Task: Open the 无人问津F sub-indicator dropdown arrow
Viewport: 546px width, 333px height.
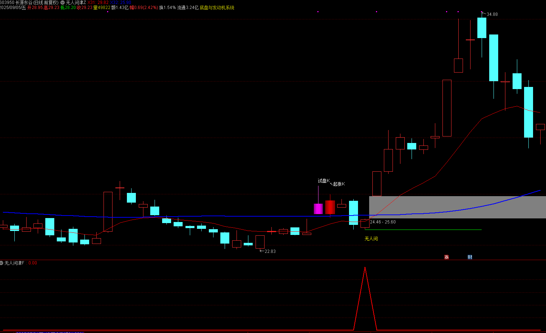Action: pyautogui.click(x=2, y=263)
